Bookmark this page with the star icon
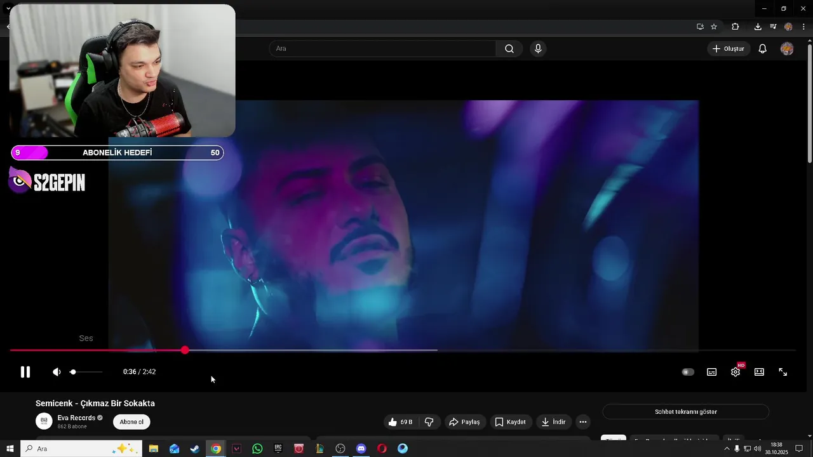The width and height of the screenshot is (813, 457). coord(714,27)
